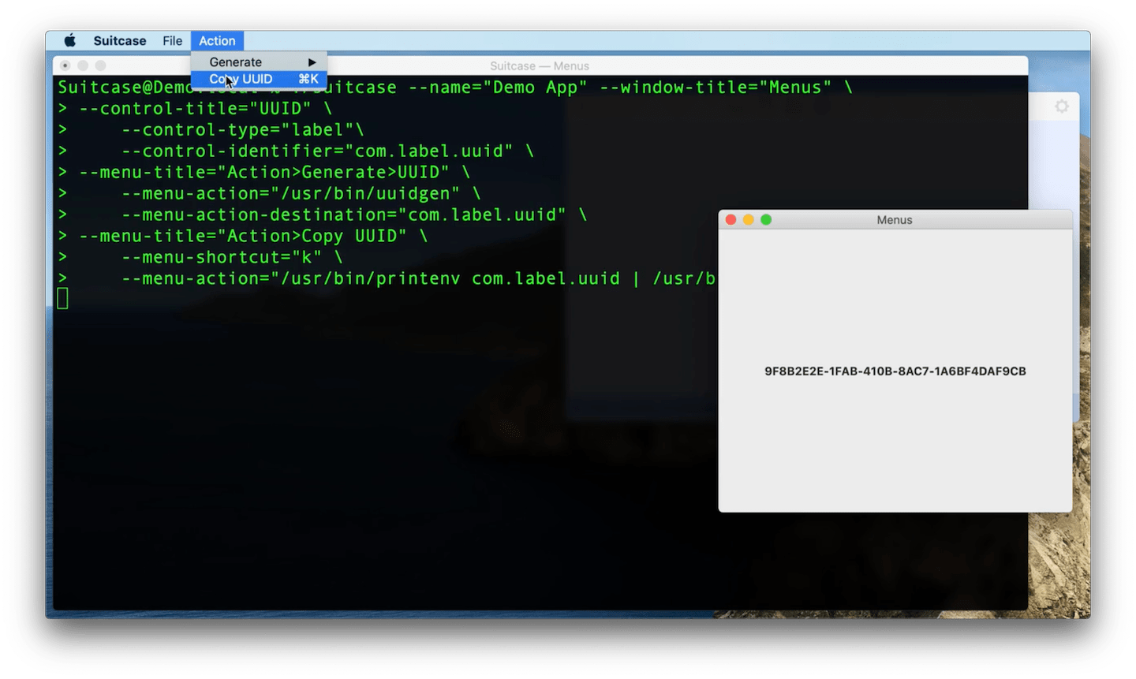Open the Apple menu
1136x679 pixels.
pos(70,41)
